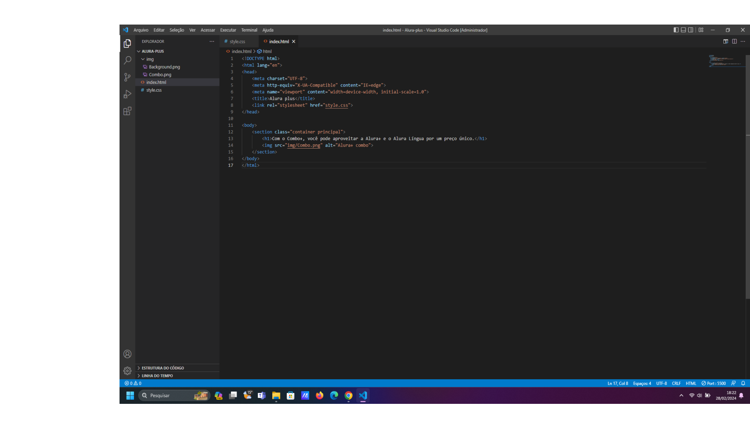This screenshot has width=750, height=421.
Task: Open Windows Start menu
Action: point(130,396)
